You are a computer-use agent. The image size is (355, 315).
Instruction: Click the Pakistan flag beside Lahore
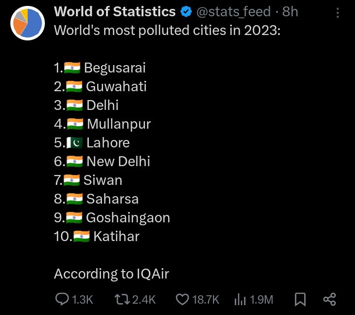point(75,143)
